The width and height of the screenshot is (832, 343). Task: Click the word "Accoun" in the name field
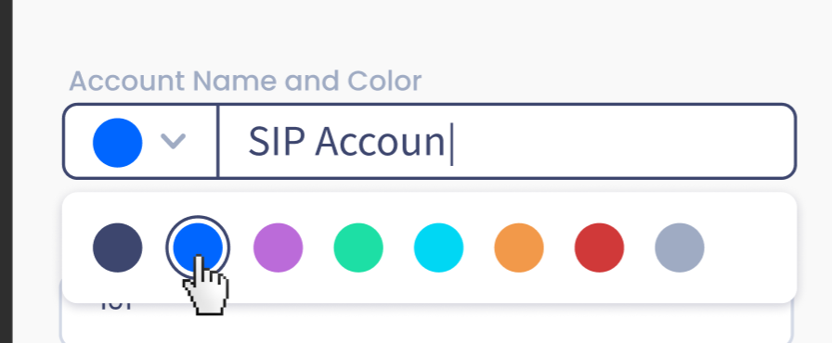click(x=380, y=142)
